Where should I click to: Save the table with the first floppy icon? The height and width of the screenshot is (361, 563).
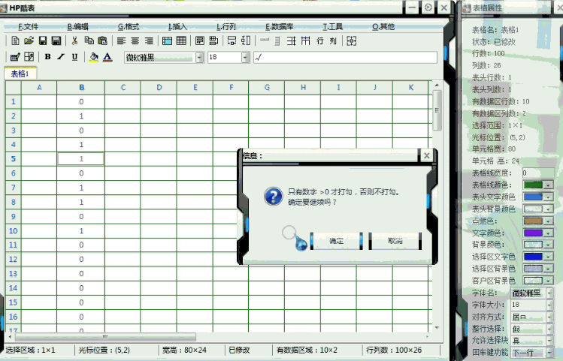pos(42,41)
